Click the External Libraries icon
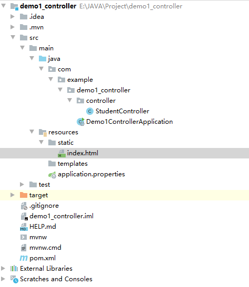Viewport: 249px width, 287px height. pos(14,269)
